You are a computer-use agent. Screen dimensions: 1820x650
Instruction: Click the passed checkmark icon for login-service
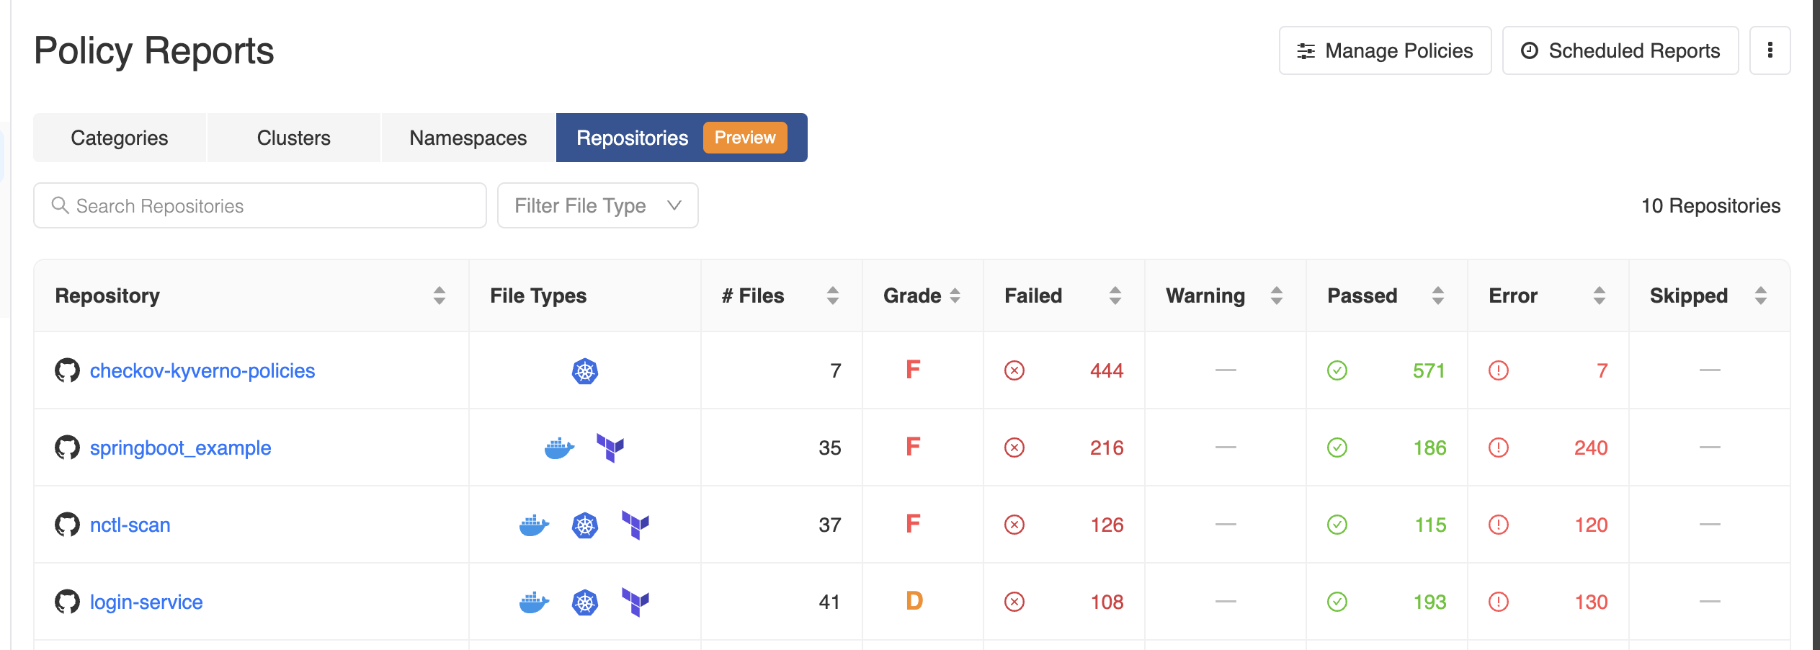click(1337, 602)
